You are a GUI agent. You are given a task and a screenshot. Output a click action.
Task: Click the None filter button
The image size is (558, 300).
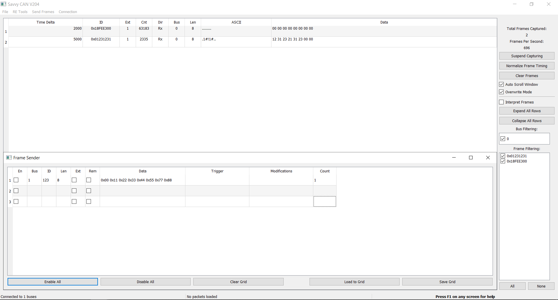click(x=541, y=286)
